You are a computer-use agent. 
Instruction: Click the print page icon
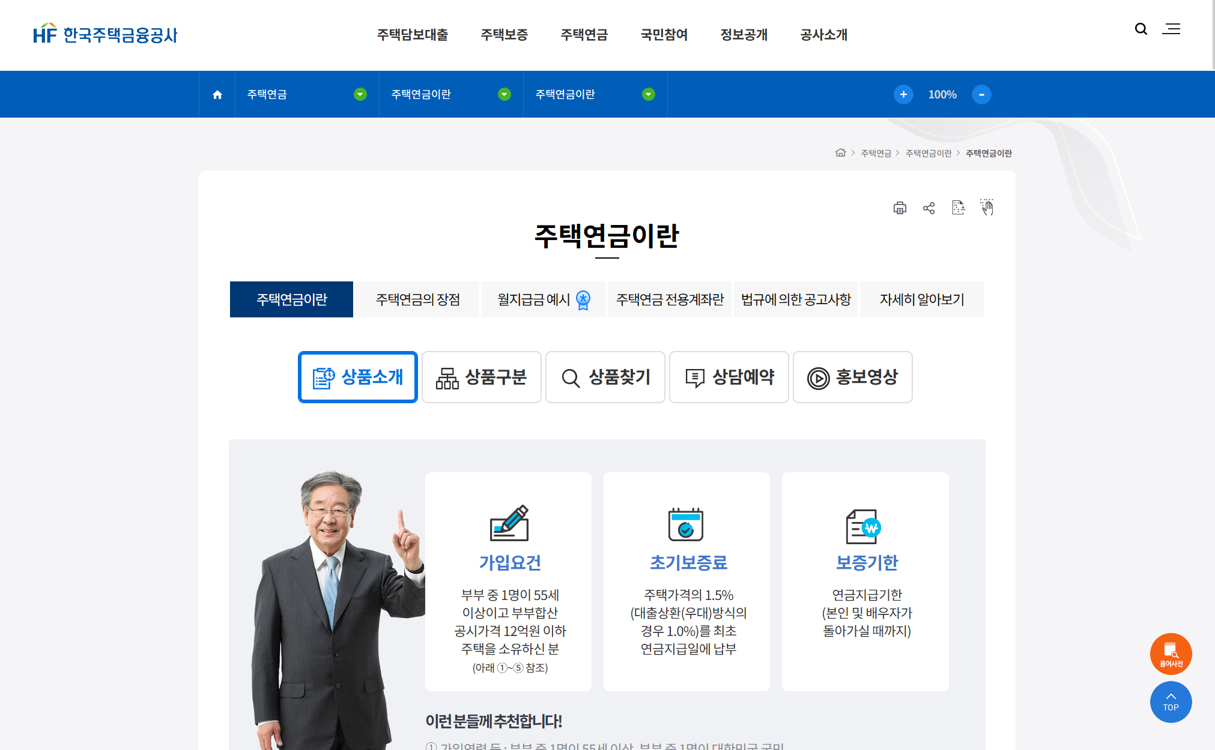point(900,208)
